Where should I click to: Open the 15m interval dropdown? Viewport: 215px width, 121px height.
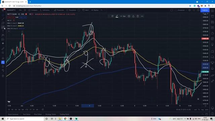tap(20, 10)
